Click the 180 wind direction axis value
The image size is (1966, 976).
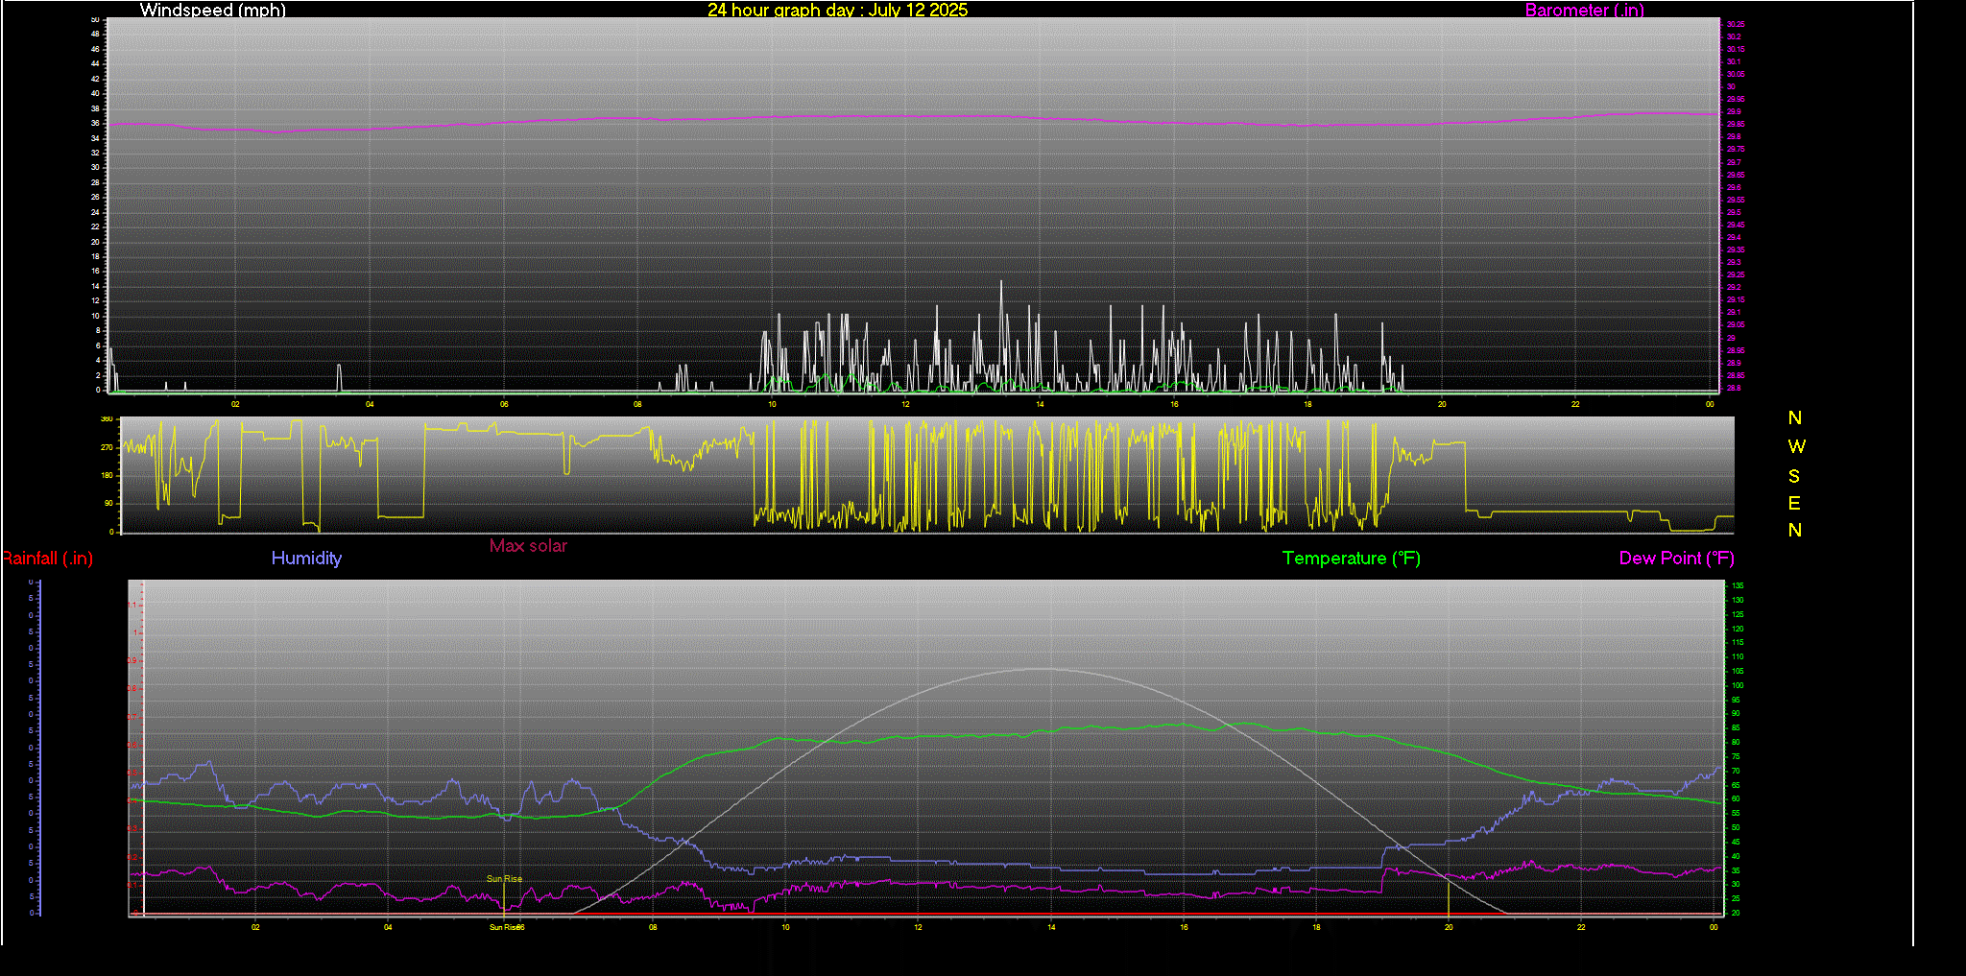pos(107,475)
